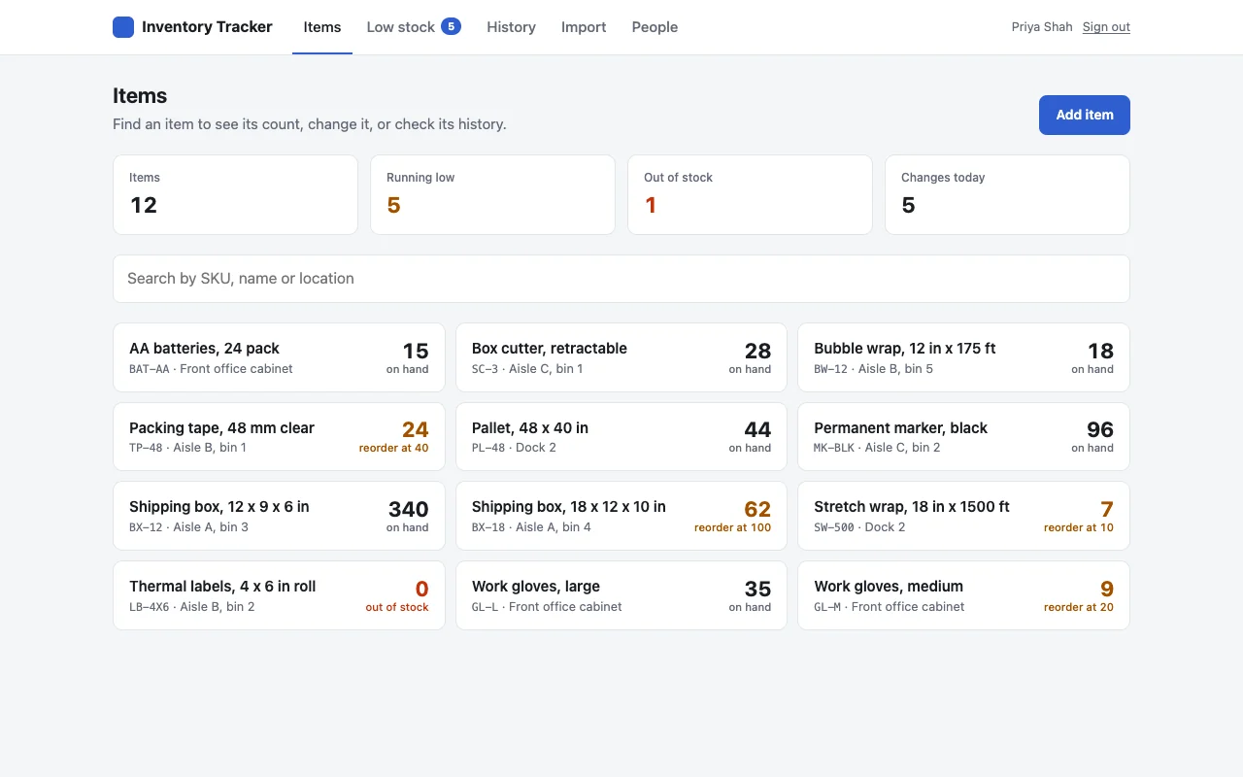
Task: Open Shipping box, 12 x 9 x 6 in
Action: tap(279, 516)
